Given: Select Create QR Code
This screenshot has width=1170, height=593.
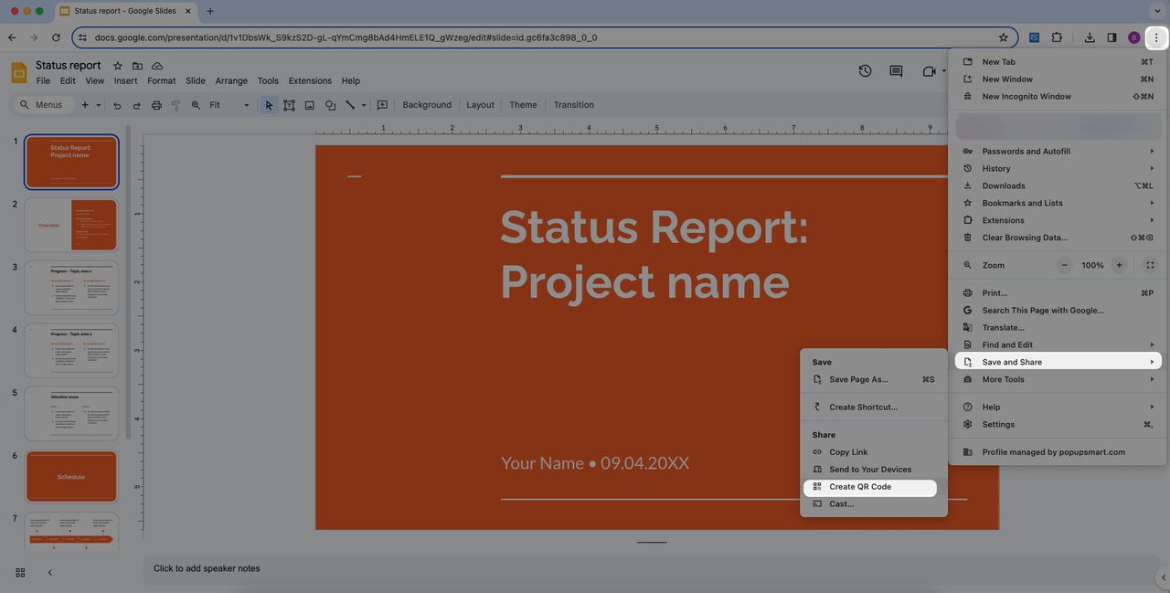Looking at the screenshot, I should tap(870, 487).
